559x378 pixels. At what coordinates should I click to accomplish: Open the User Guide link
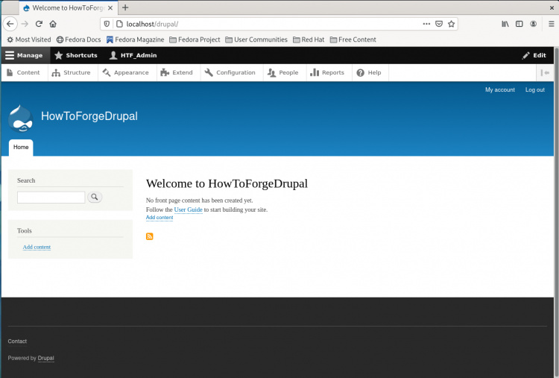click(x=188, y=210)
